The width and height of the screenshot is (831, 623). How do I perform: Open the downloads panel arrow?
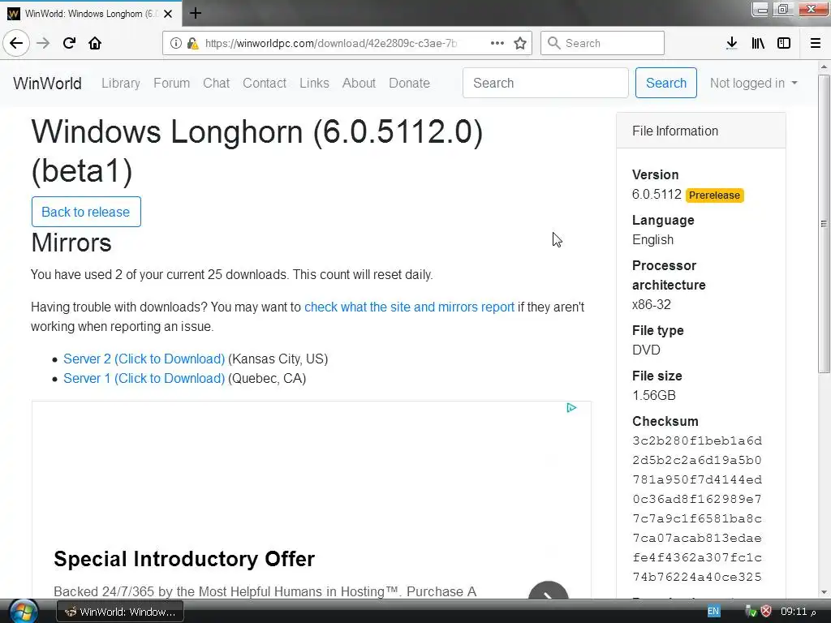(731, 43)
